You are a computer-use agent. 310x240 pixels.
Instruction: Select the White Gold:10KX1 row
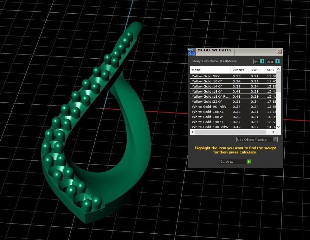coord(233,112)
